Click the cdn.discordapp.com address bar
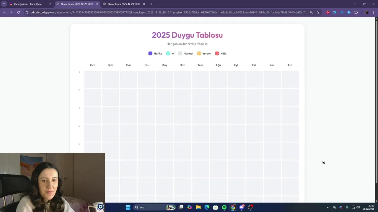This screenshot has width=378, height=212. pos(168,12)
